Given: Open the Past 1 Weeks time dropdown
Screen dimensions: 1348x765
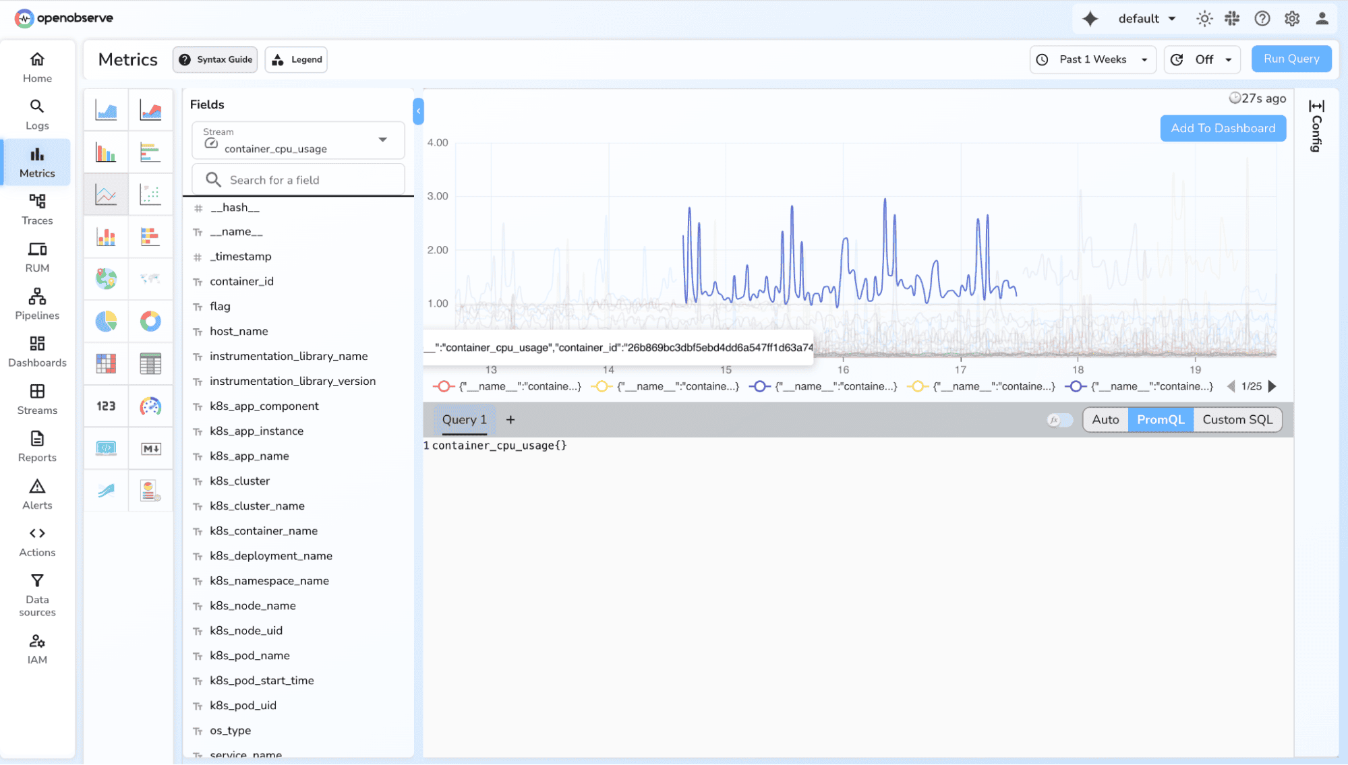Looking at the screenshot, I should (x=1092, y=59).
